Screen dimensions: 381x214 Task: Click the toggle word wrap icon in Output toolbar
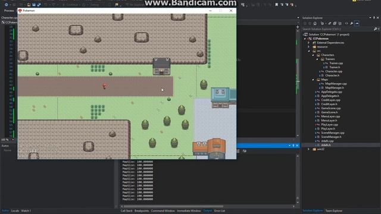[x=245, y=151]
